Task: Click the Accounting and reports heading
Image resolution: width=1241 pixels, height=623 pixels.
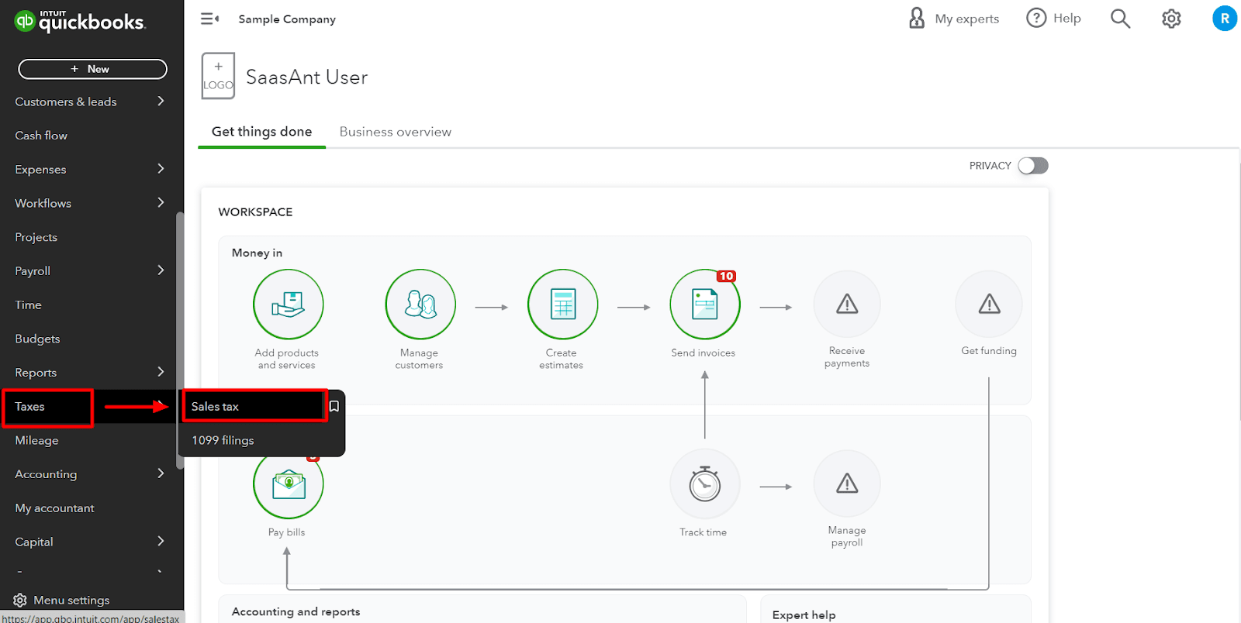Action: (296, 611)
